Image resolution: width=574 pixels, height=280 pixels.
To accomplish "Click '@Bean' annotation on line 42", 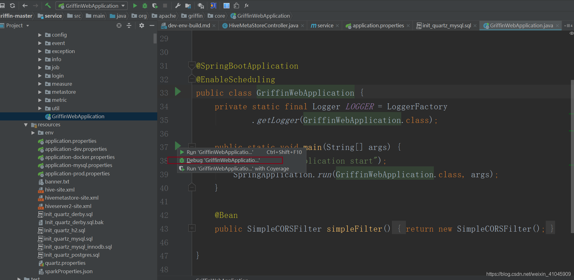I will pos(226,215).
